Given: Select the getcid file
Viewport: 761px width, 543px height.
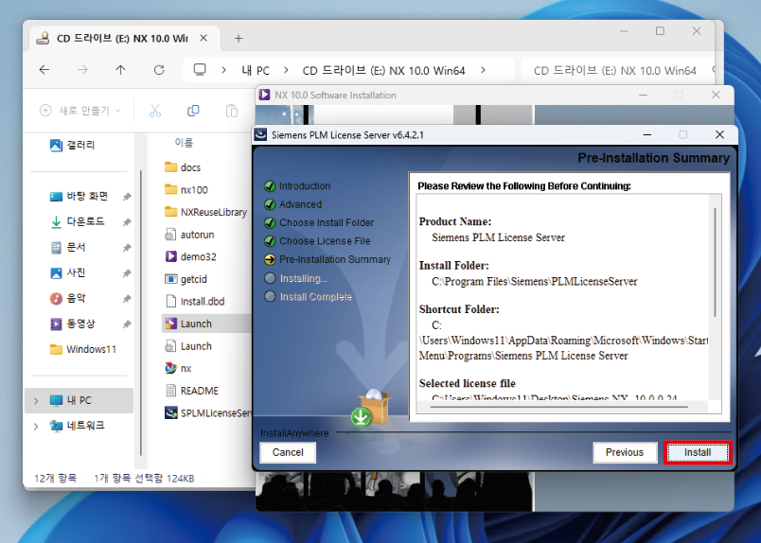Looking at the screenshot, I should click(x=186, y=279).
